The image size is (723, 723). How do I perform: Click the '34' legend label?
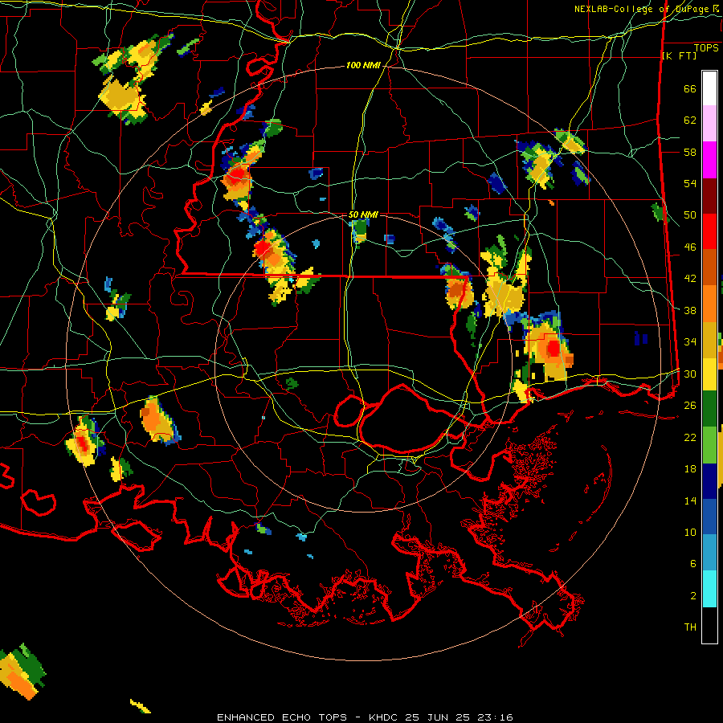click(x=690, y=342)
